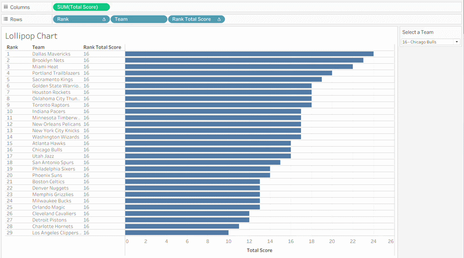The image size is (464, 258).
Task: Click the Lollipop Chart title
Action: 31,36
